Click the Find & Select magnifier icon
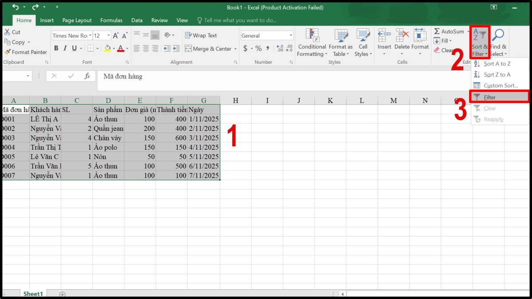 pyautogui.click(x=498, y=35)
